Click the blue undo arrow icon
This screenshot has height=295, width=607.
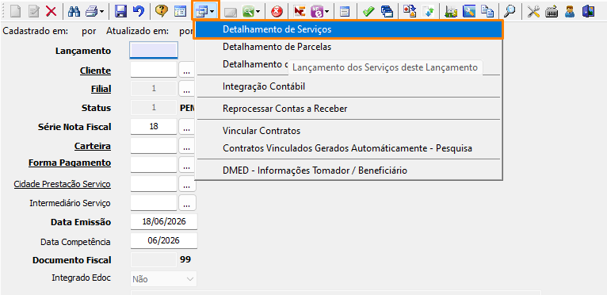[x=138, y=12]
